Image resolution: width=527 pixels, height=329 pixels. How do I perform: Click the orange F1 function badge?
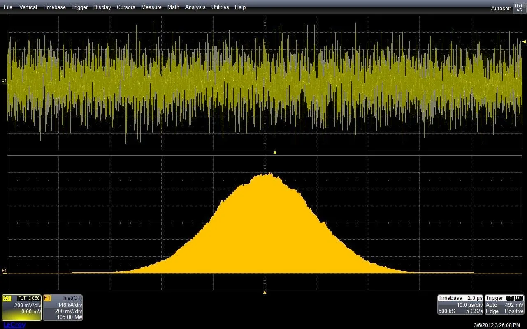point(47,298)
